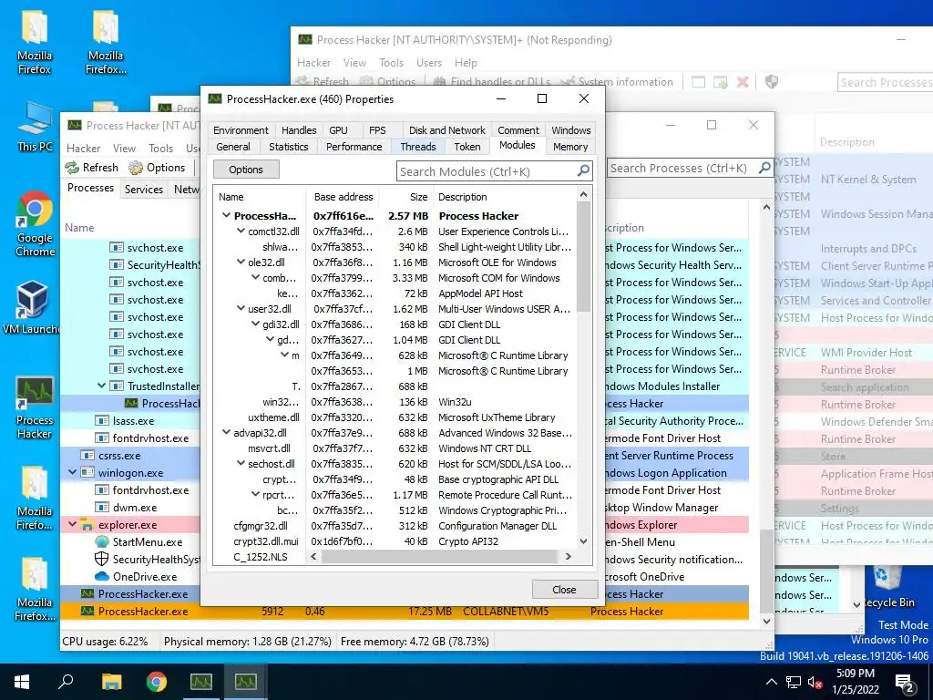Open the Disk and Network tab

click(x=446, y=130)
